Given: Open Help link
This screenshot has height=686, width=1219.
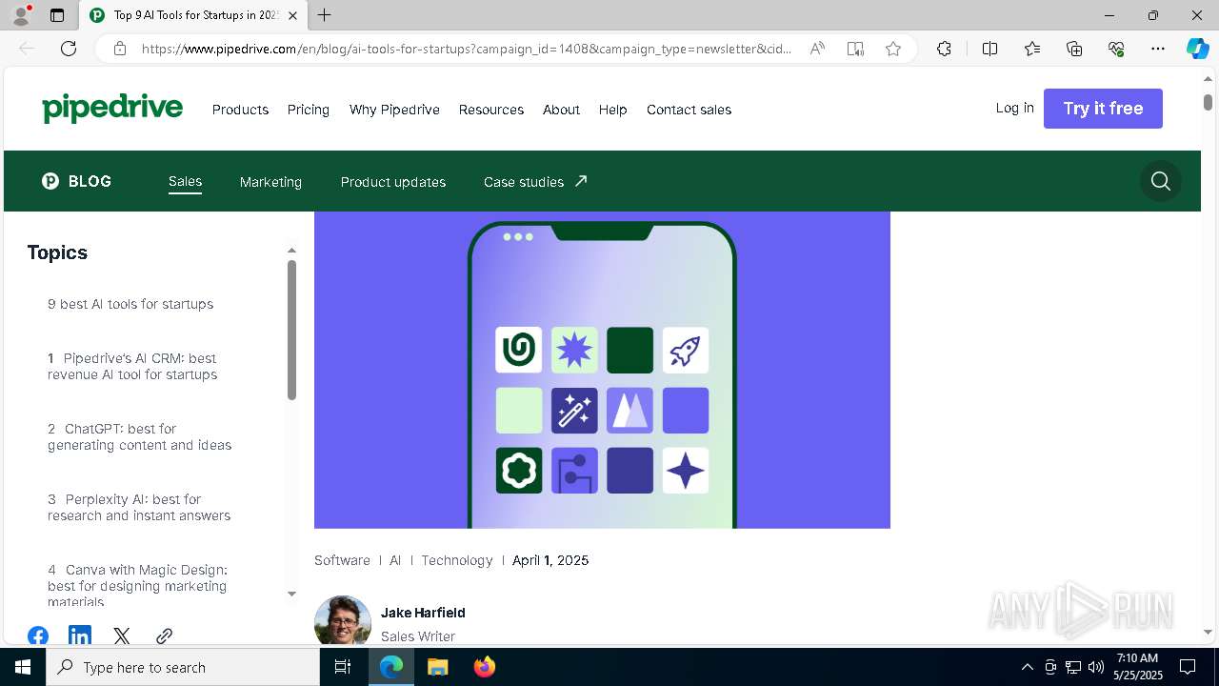Looking at the screenshot, I should tap(612, 110).
